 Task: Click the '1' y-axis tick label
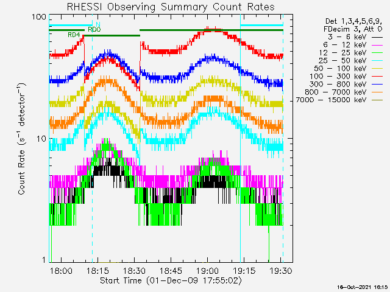(44, 260)
